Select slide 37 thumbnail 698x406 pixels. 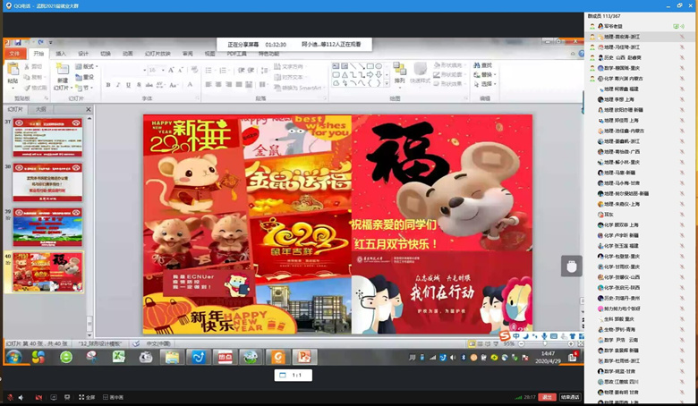pos(47,138)
